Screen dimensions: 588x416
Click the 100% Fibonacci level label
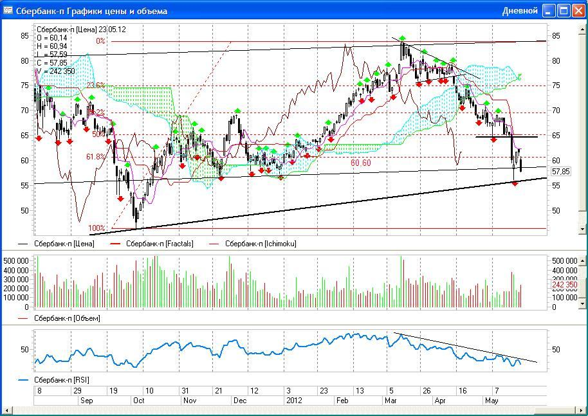96,228
